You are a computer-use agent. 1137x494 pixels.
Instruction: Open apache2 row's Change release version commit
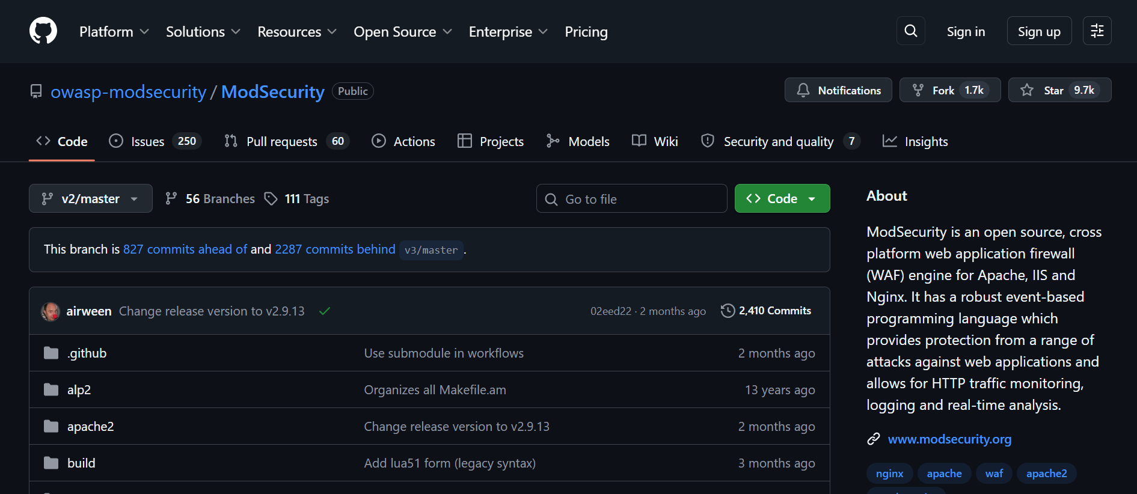[456, 426]
